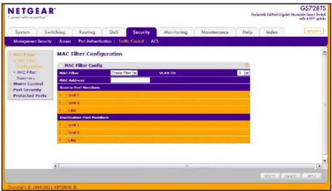Viewport: 332px width, 191px height.
Task: Open the Create Filter dropdown
Action: tap(124, 73)
